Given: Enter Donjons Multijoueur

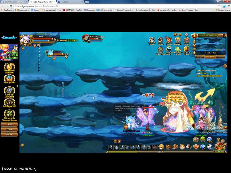Looking at the screenshot, I should pos(178,40).
